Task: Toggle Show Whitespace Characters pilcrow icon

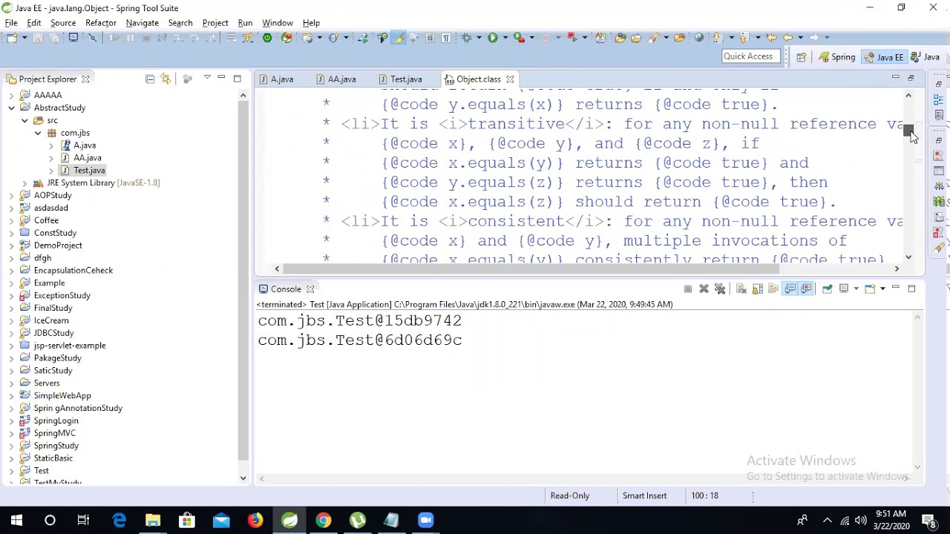Action: pyautogui.click(x=446, y=37)
